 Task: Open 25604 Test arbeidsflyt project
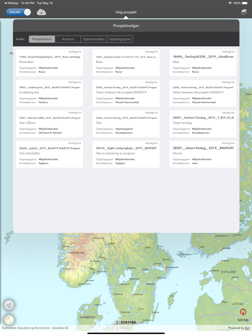click(x=49, y=154)
